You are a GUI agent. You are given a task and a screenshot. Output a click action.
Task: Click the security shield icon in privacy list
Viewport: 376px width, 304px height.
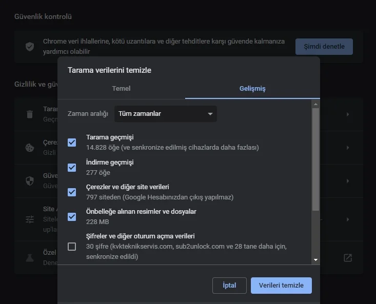coord(30,181)
